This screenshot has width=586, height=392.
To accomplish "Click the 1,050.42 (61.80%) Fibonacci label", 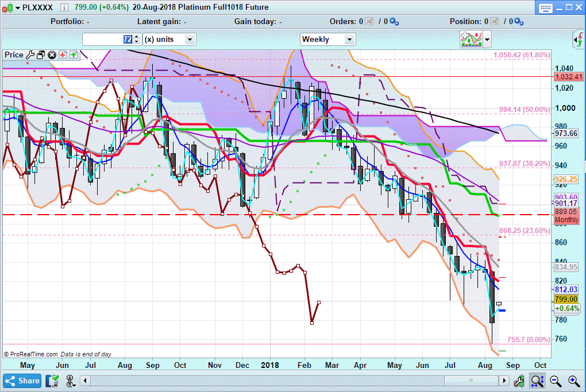I will click(522, 55).
